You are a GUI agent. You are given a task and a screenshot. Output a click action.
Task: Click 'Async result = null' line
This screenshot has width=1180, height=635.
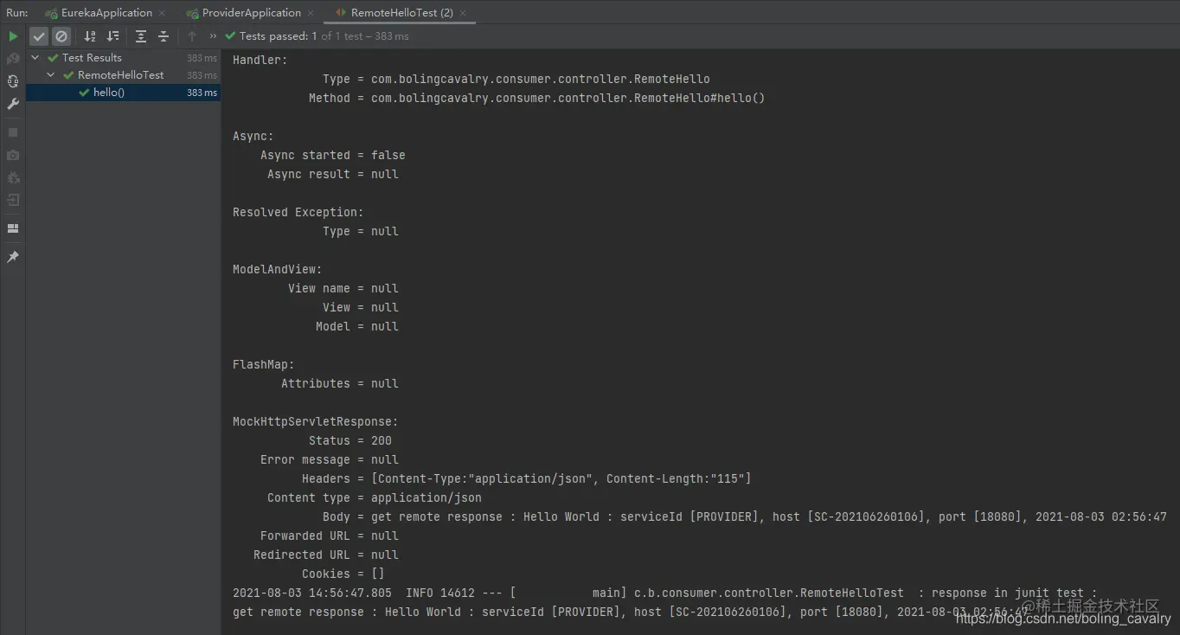point(333,174)
